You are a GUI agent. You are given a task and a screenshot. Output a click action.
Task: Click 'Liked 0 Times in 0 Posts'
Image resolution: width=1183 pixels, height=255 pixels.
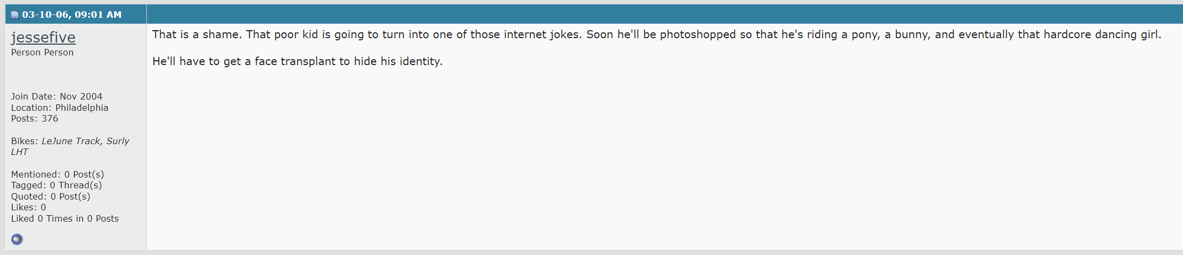(65, 218)
